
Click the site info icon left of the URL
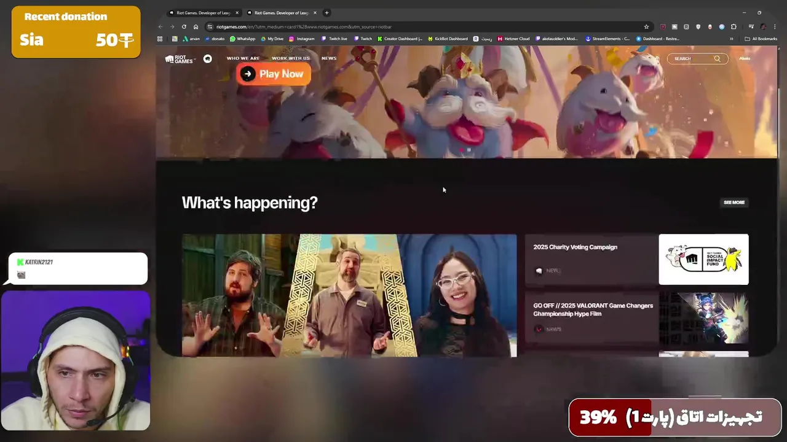coord(210,26)
